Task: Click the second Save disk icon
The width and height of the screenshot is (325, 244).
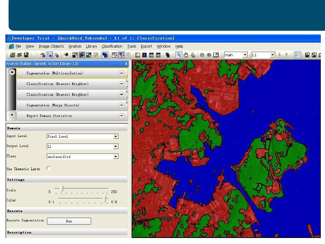Action: point(307,55)
